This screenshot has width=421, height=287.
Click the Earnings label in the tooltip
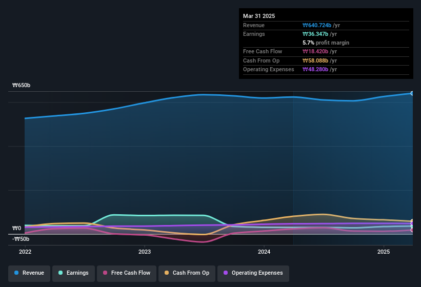pos(254,34)
